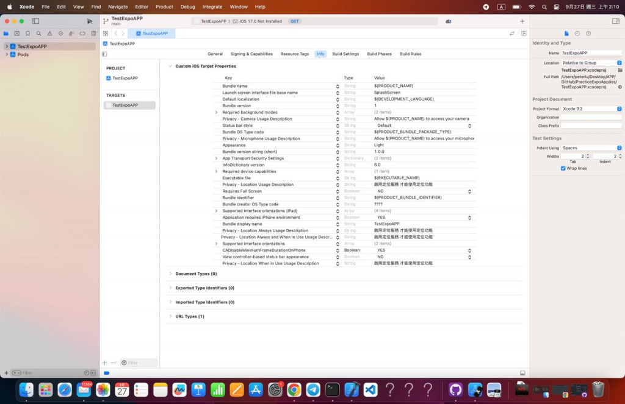625x404 pixels.
Task: Click the Run button in Xcode toolbar
Action: click(x=89, y=21)
